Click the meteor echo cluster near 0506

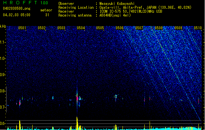[x=116, y=97]
